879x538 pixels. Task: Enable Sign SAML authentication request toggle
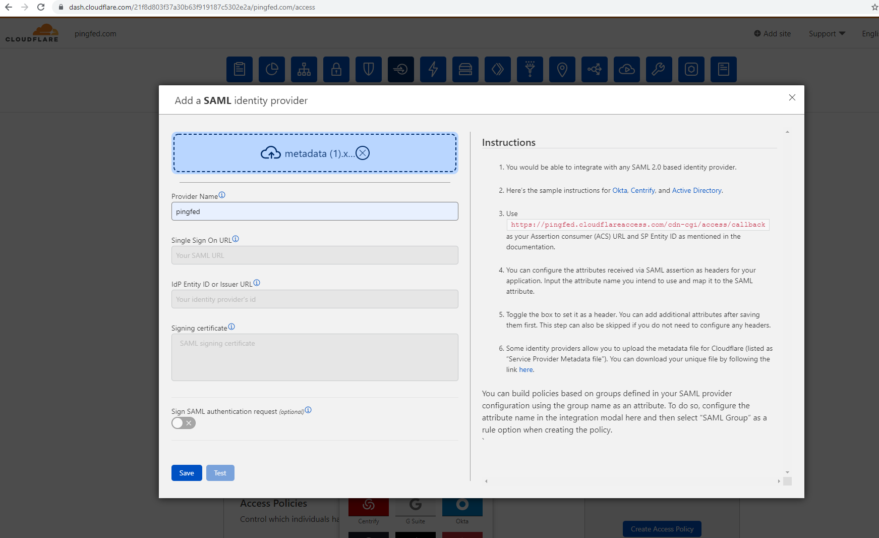pyautogui.click(x=184, y=423)
